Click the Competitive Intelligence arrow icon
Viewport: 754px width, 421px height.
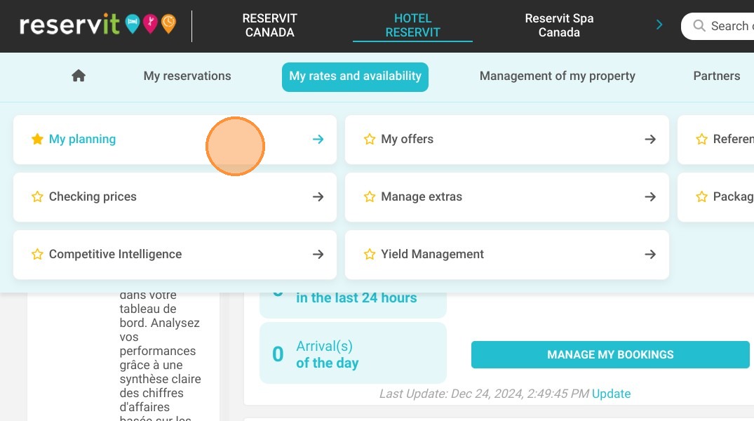tap(318, 254)
